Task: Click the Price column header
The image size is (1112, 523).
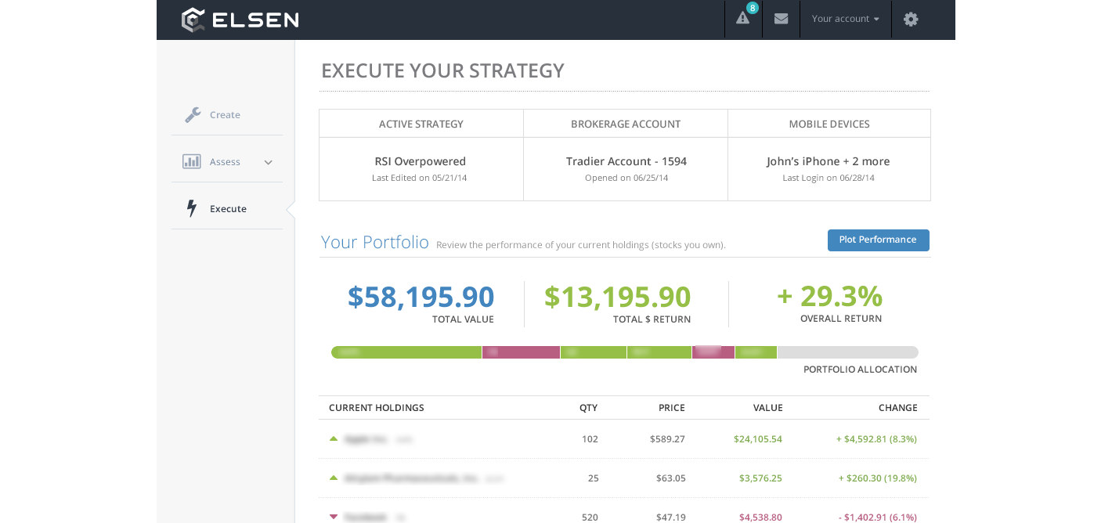Action: 672,408
